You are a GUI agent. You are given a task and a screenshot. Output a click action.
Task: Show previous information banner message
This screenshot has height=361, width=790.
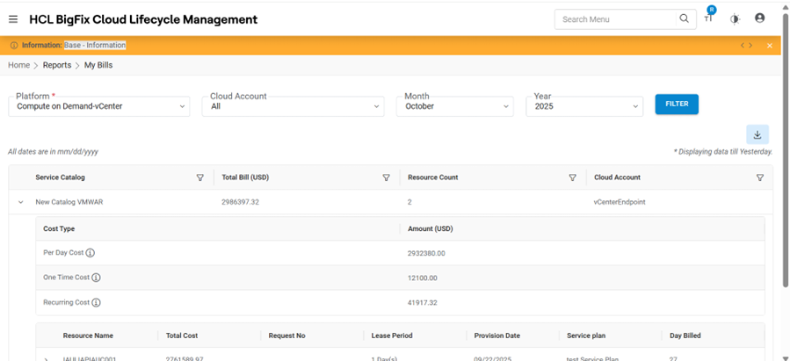coord(743,46)
